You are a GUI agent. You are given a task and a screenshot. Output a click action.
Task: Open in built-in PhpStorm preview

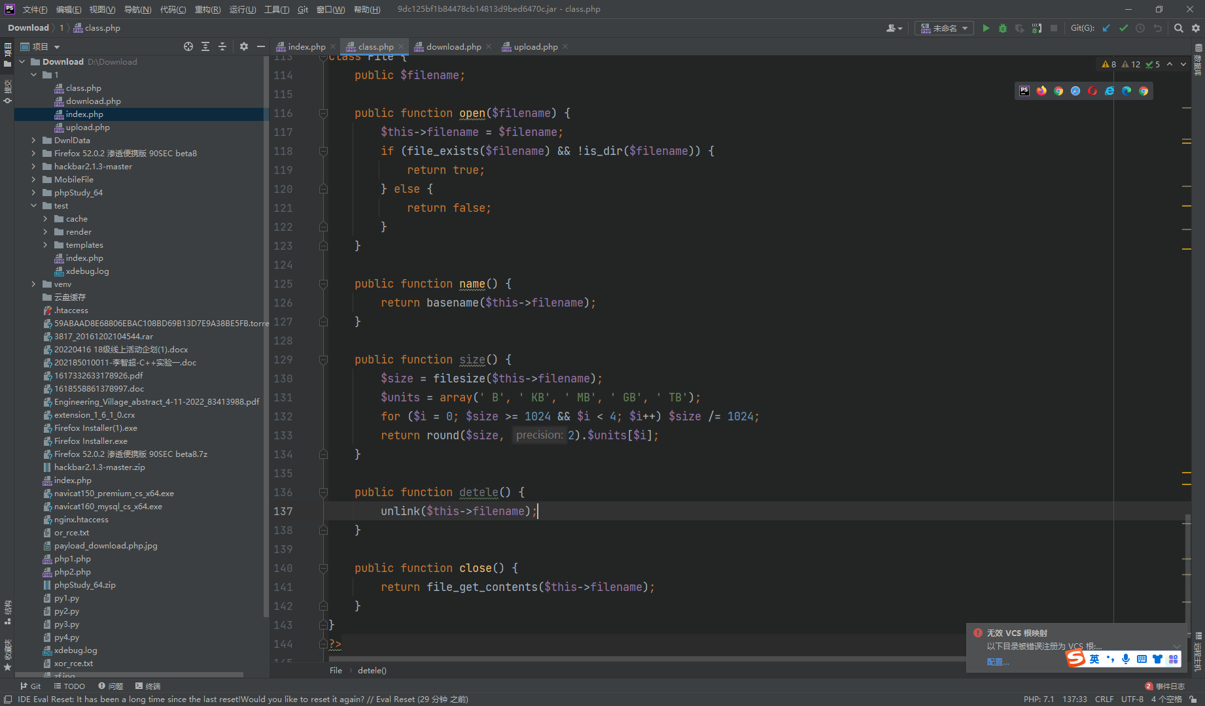(1024, 91)
